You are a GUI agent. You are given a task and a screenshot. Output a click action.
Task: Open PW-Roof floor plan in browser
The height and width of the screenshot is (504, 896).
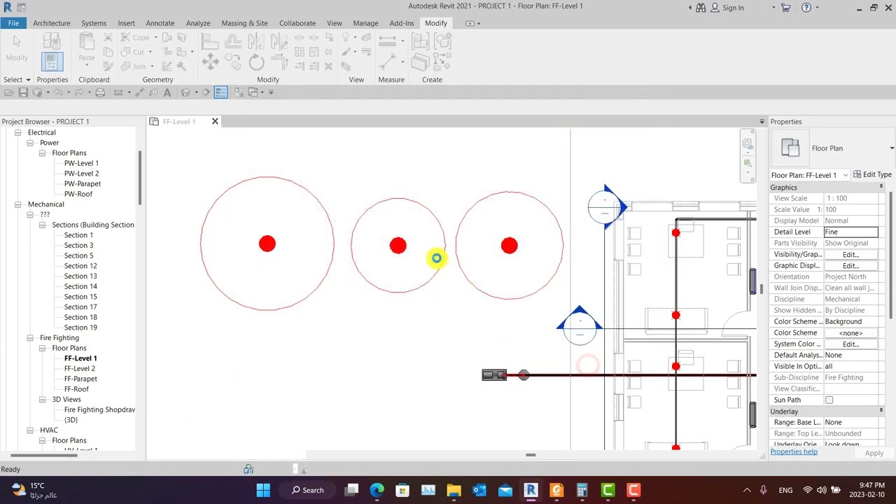pyautogui.click(x=78, y=194)
